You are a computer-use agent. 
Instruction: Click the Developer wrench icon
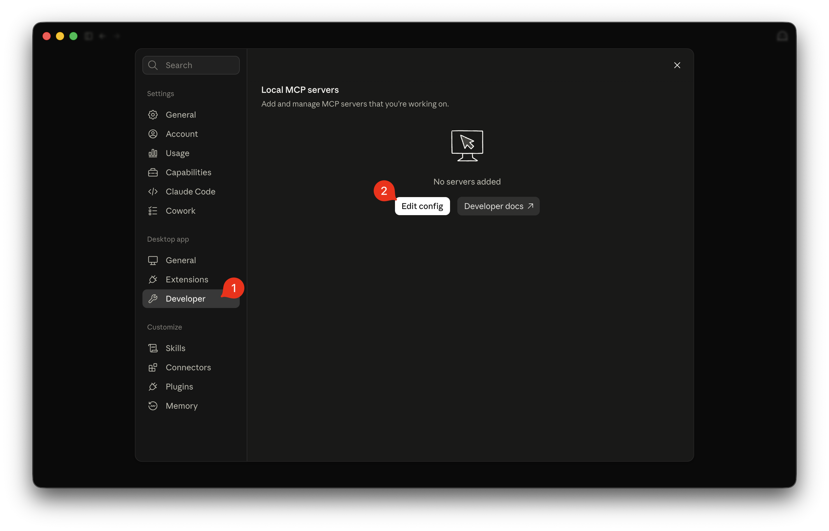click(x=153, y=299)
